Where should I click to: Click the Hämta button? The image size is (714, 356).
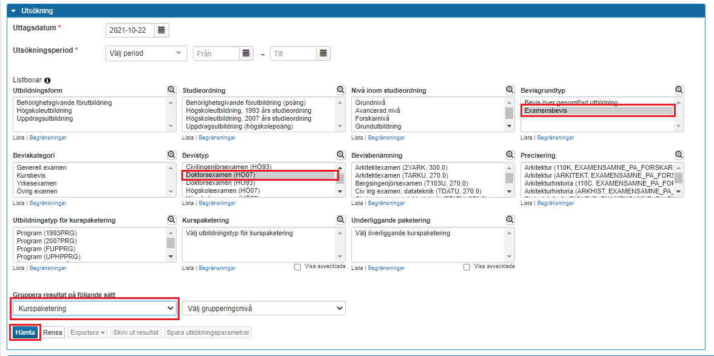coord(25,332)
